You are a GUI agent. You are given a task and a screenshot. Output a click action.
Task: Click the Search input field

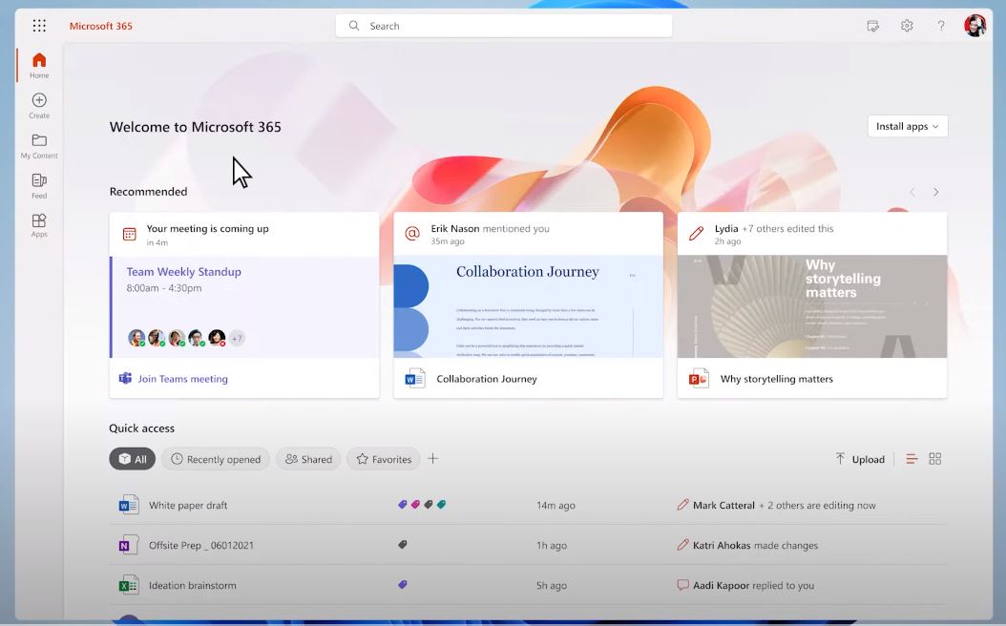click(x=504, y=26)
